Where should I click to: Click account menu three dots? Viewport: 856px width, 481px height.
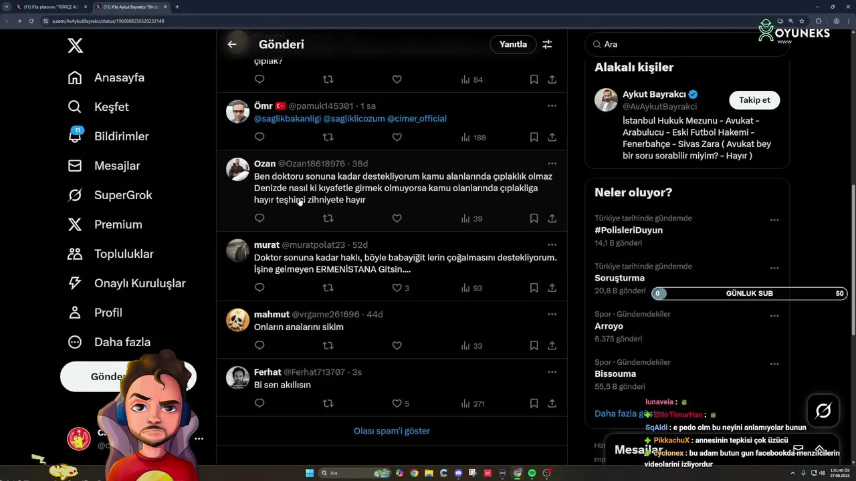pos(199,439)
